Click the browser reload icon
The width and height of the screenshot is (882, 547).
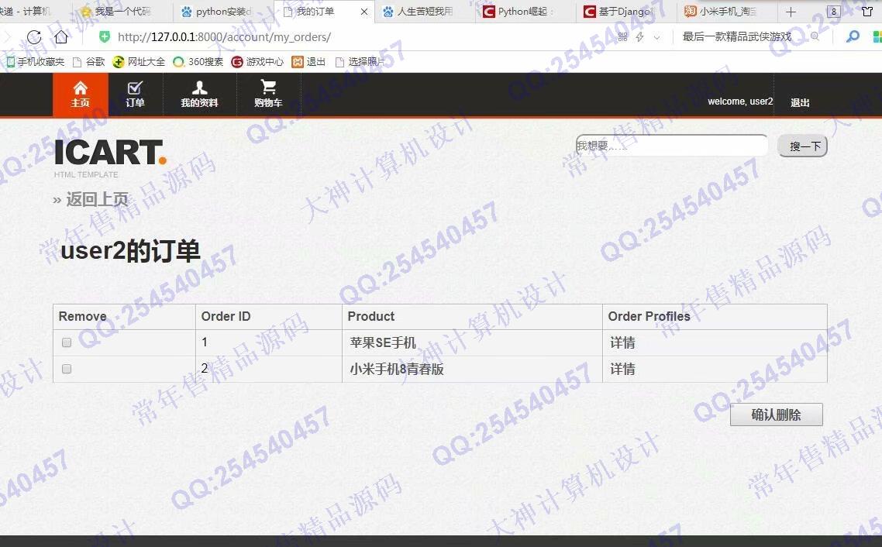[x=34, y=37]
